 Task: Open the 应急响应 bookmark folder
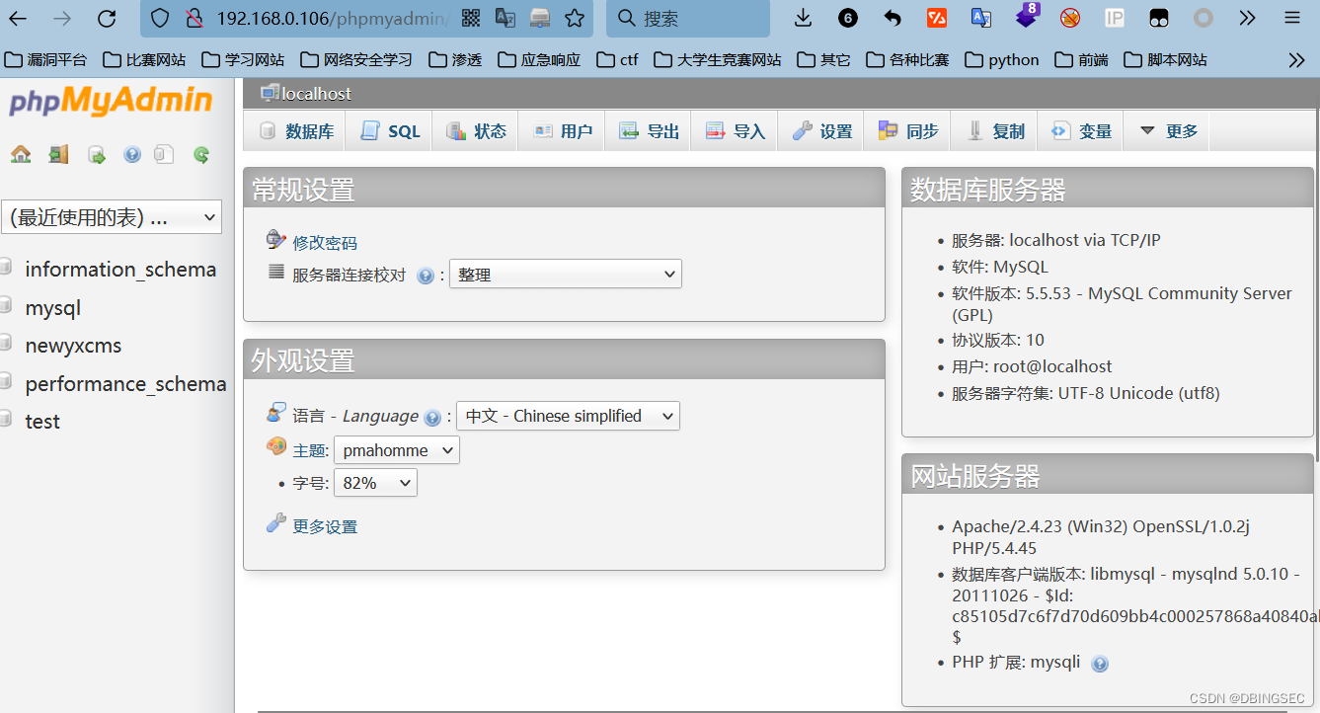539,60
